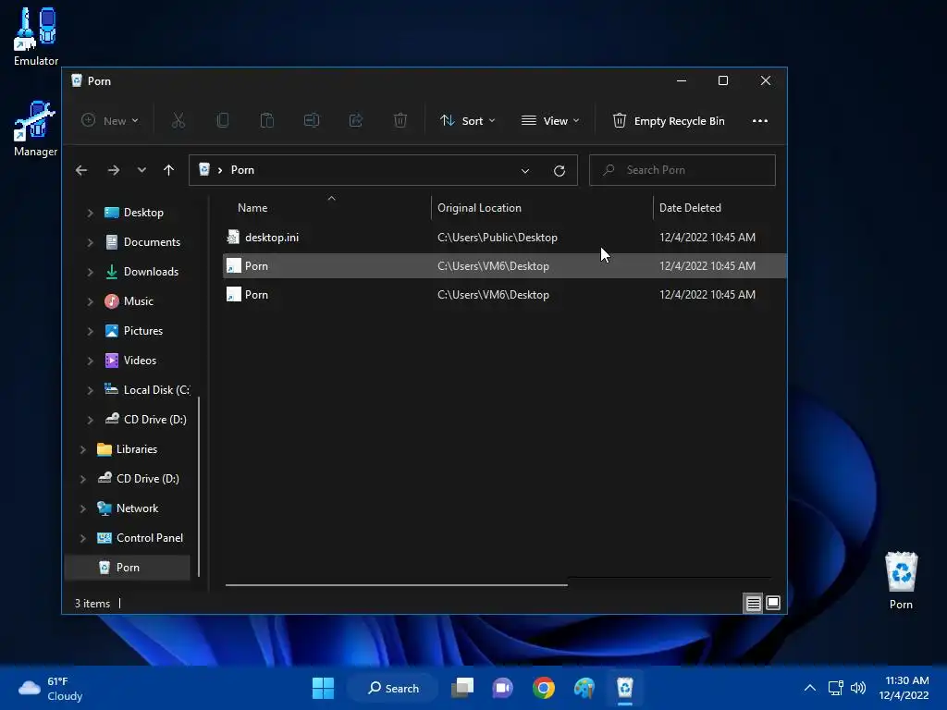Open recent locations dropdown chevron
The height and width of the screenshot is (710, 947).
(x=141, y=170)
